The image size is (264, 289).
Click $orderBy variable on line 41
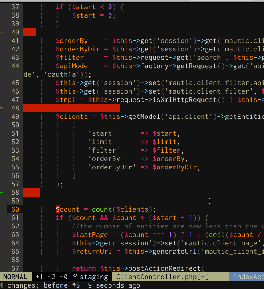tap(71, 41)
